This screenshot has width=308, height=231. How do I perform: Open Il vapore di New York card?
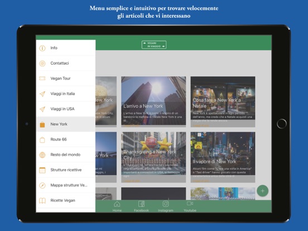(223, 157)
